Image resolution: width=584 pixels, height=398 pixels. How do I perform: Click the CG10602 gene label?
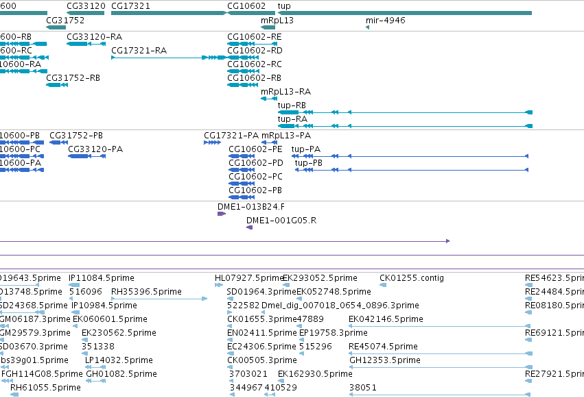pyautogui.click(x=246, y=6)
